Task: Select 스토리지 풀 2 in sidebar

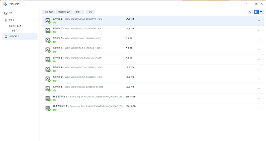Action: click(x=15, y=26)
